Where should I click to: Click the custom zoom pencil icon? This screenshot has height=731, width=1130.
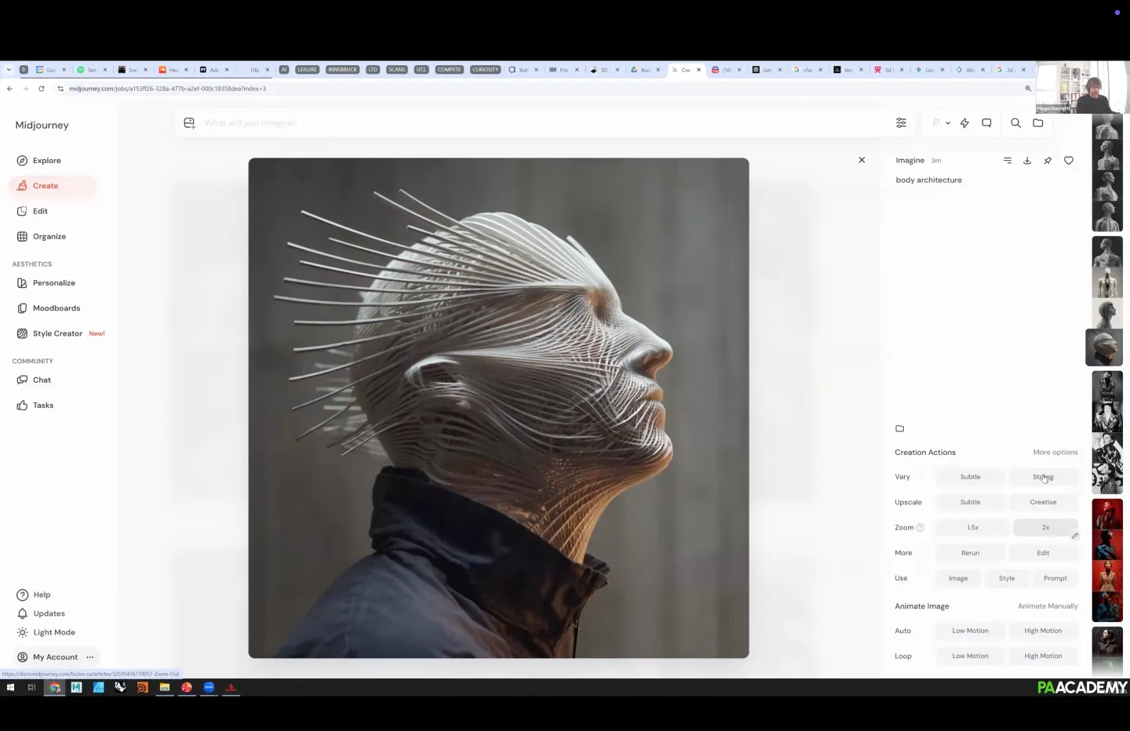(1074, 536)
